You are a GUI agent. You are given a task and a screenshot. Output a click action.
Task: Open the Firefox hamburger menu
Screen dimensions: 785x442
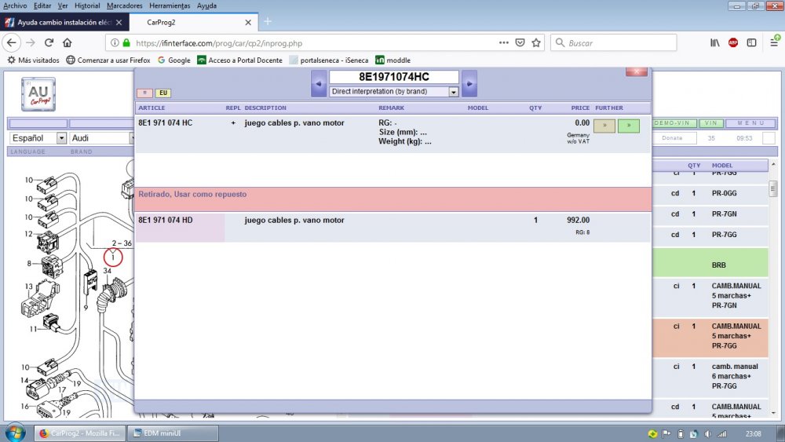coord(774,43)
